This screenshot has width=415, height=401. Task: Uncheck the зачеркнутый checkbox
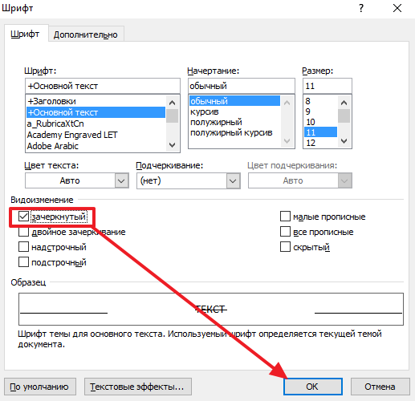[23, 217]
